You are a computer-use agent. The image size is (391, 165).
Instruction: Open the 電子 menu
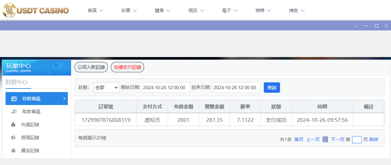click(x=226, y=10)
